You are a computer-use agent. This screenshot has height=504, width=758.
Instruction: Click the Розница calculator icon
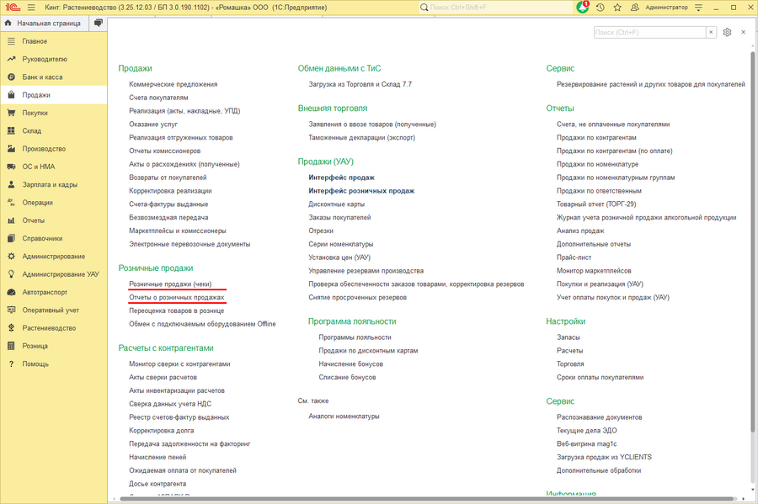click(11, 346)
